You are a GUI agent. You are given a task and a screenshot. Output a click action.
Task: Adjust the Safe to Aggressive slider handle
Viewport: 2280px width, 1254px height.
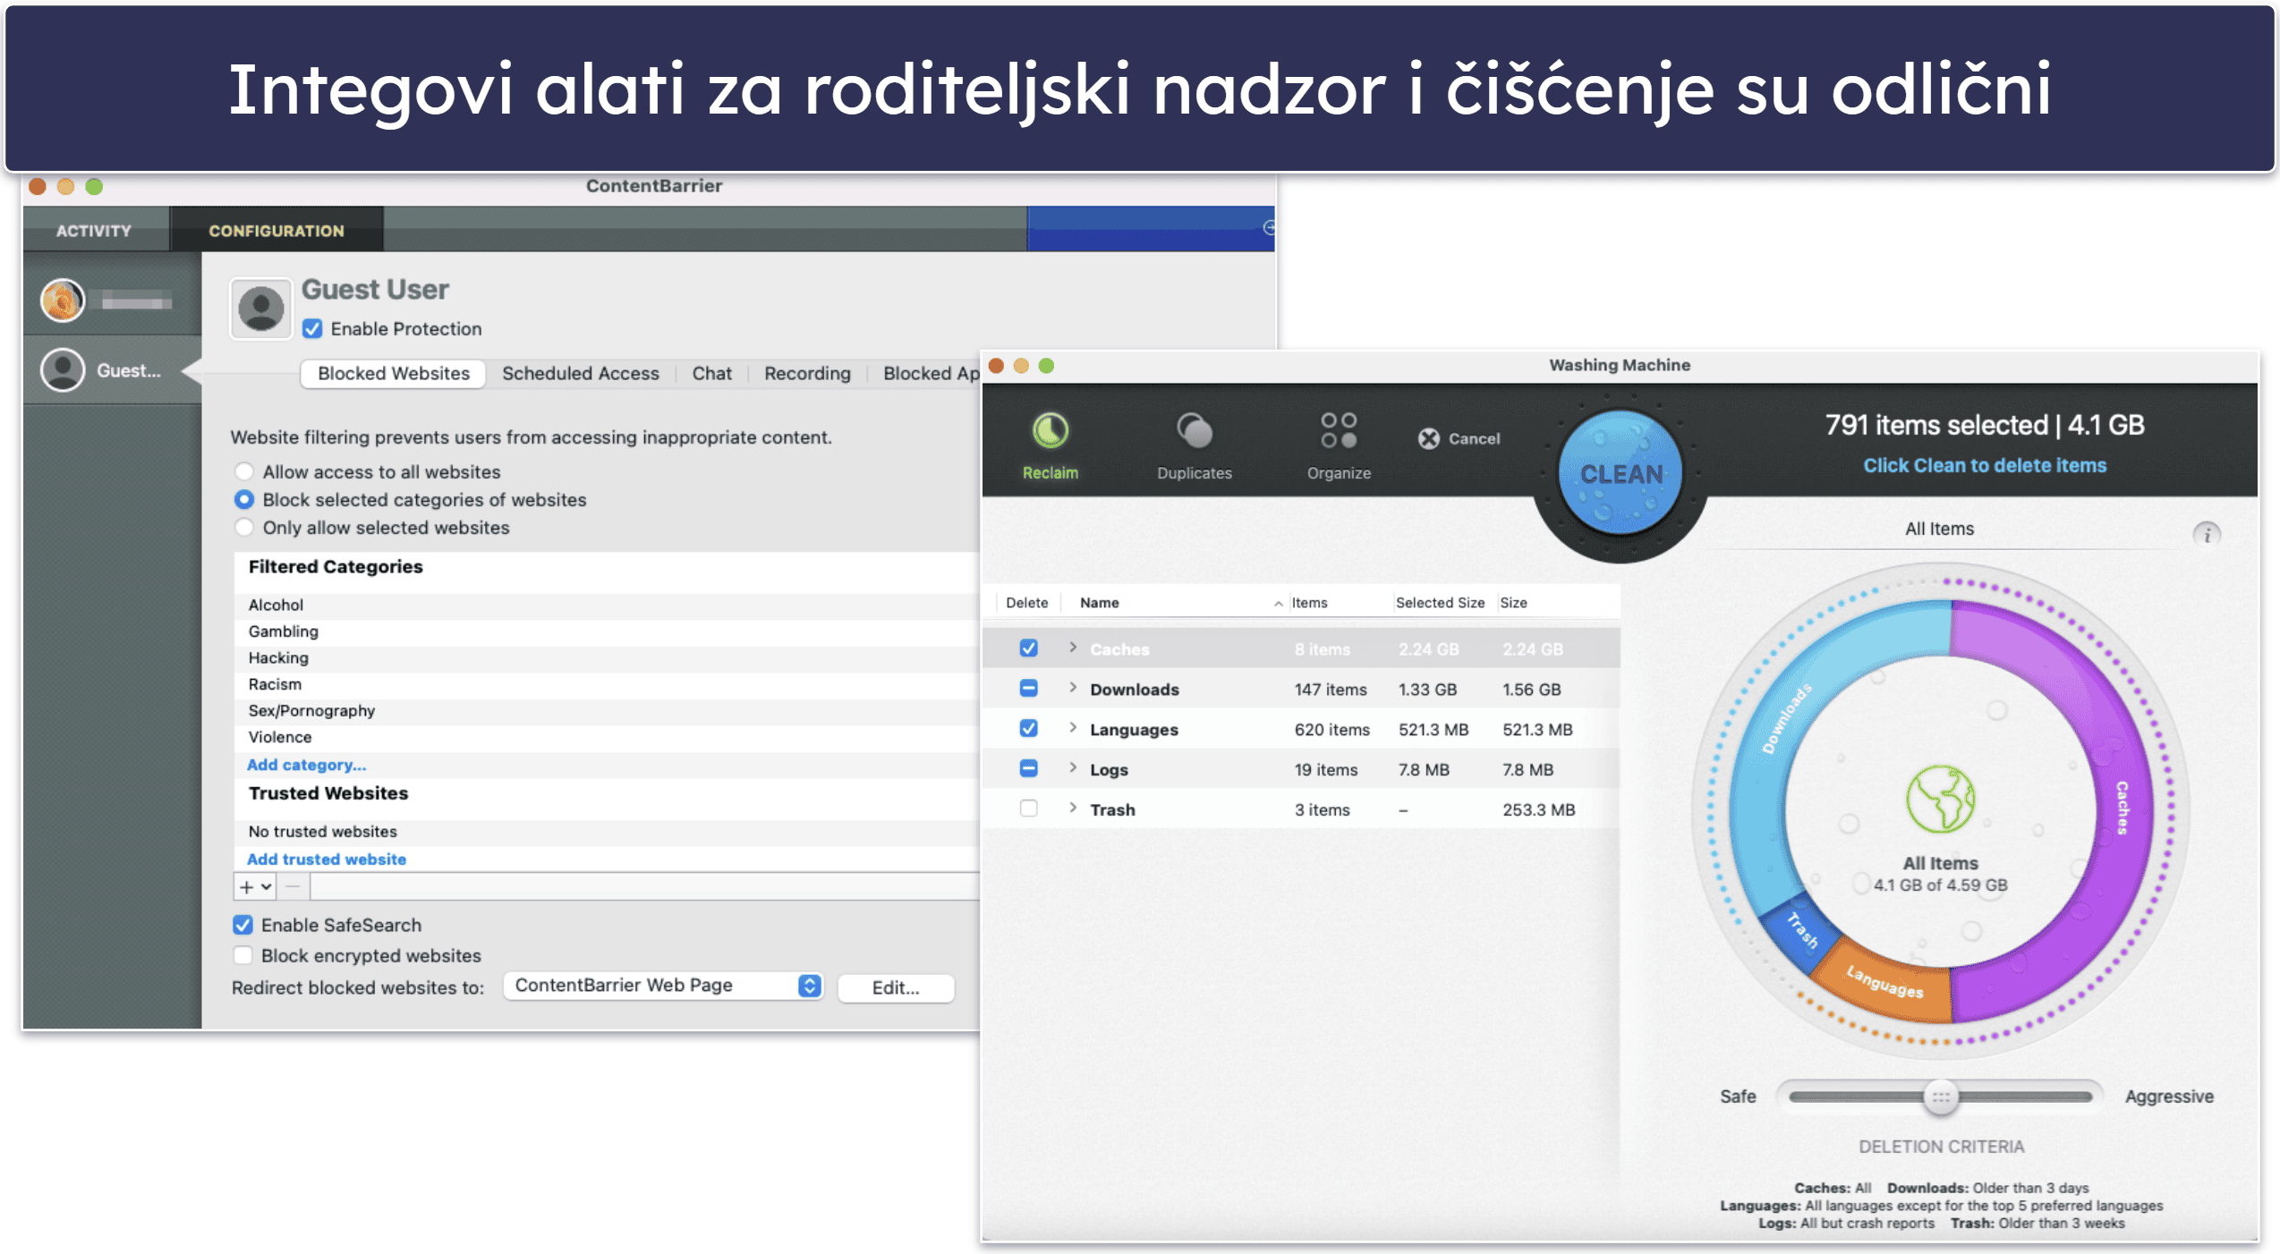pos(1941,1097)
